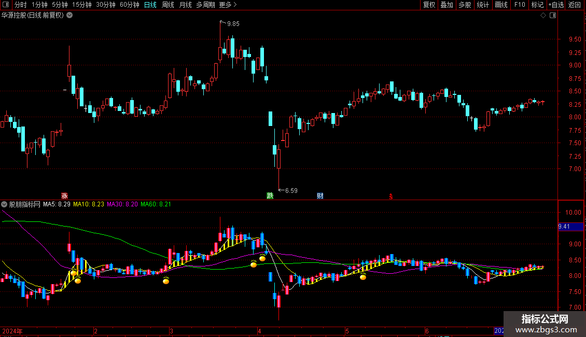
Task: Click the MA5: 8.29 label
Action: click(x=57, y=204)
